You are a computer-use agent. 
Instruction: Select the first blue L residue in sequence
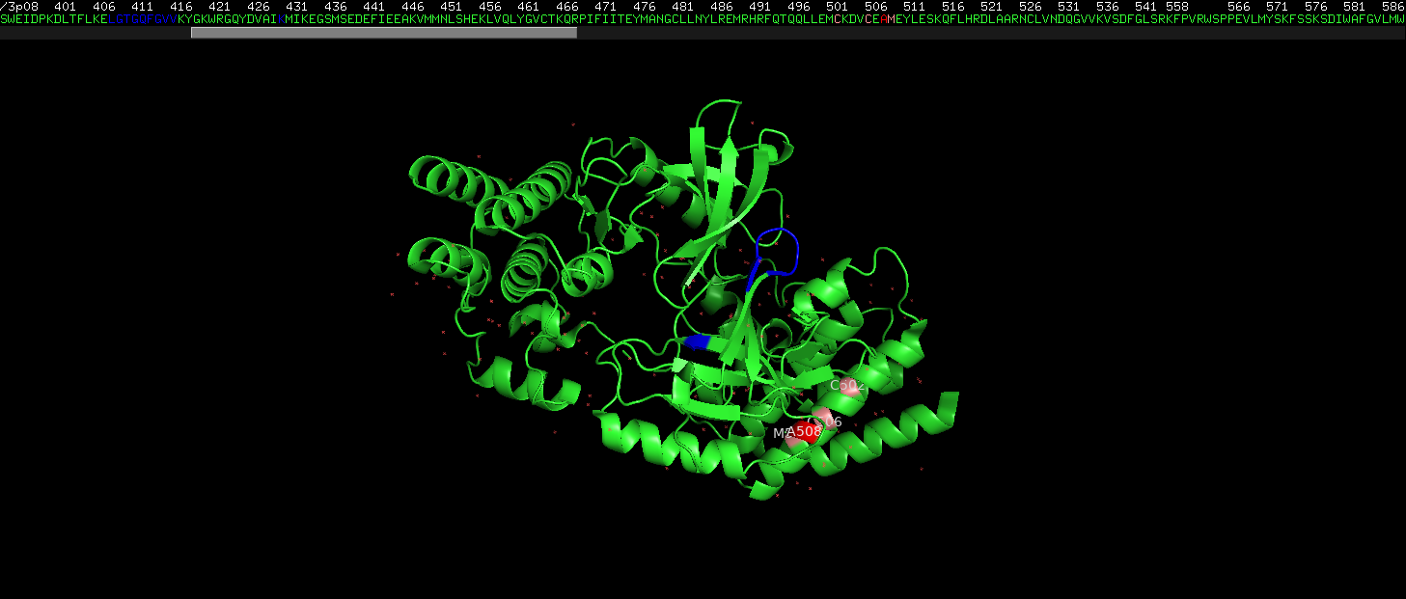pos(112,19)
